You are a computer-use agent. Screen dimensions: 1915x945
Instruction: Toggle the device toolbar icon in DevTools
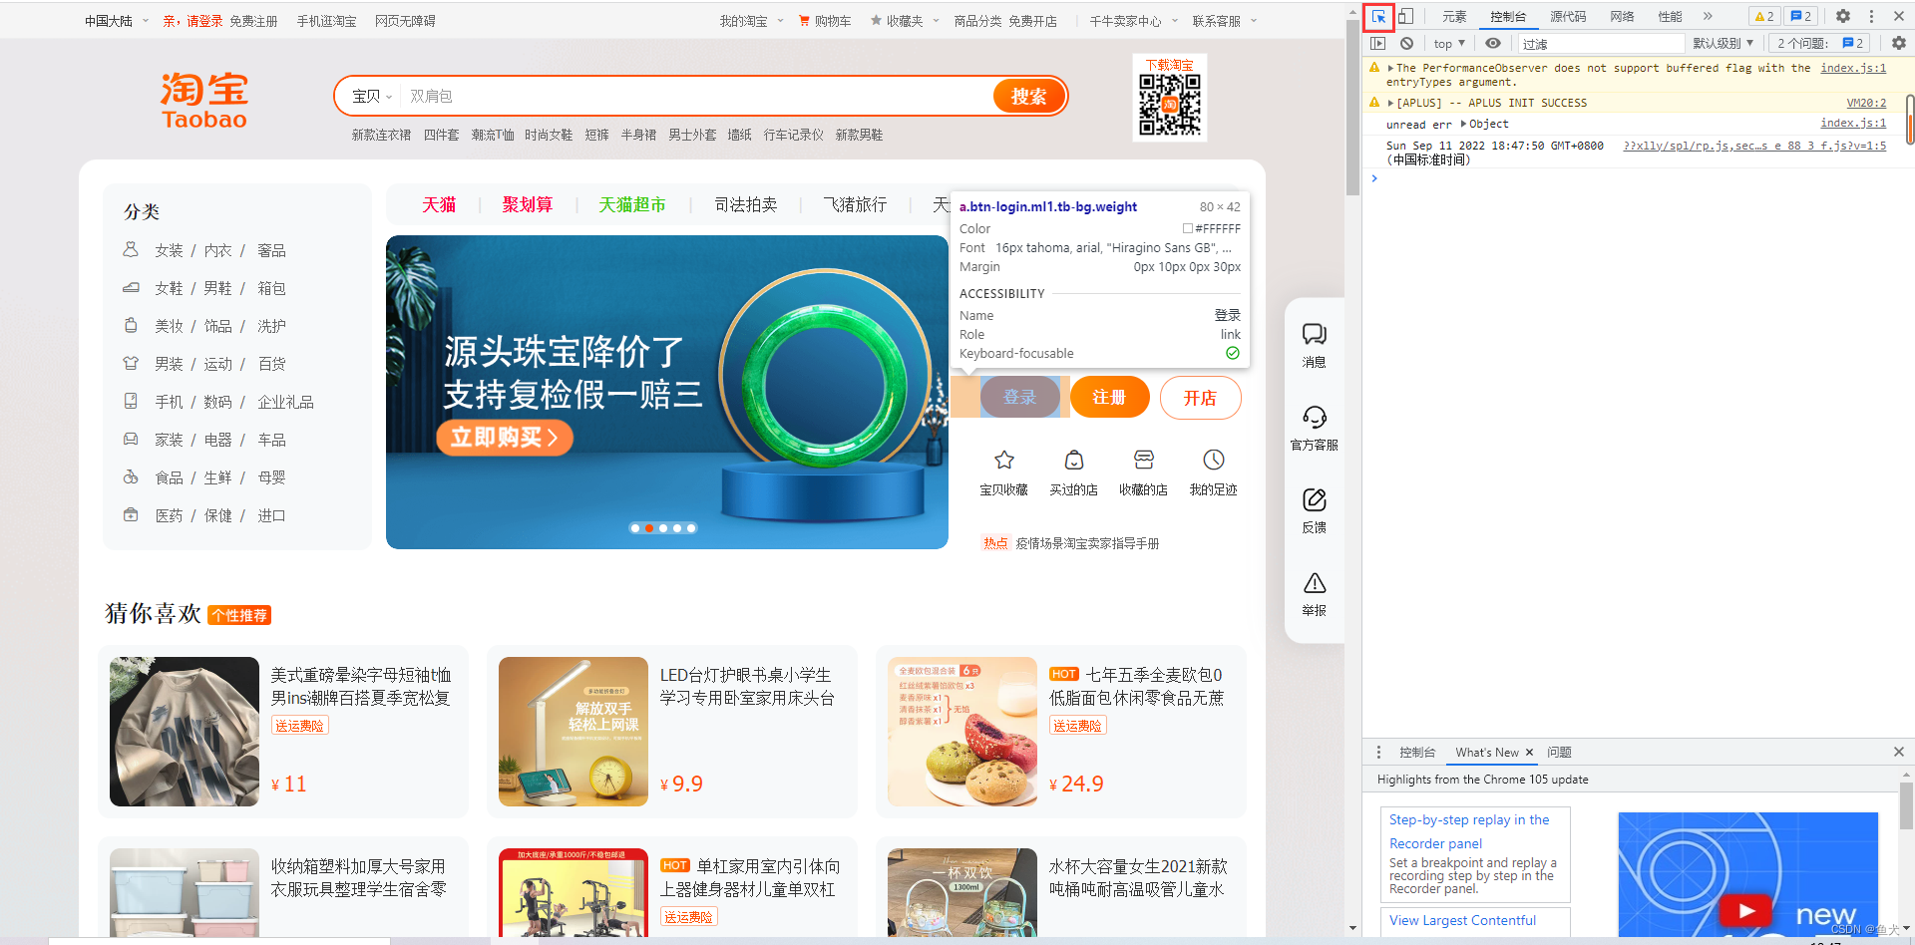point(1405,16)
